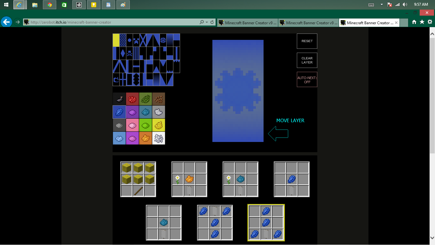Screen dimensions: 435x245
Task: Select the highlighted last recipe layer
Action: 266,223
